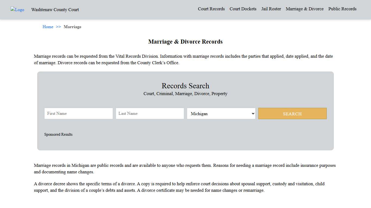Open the Marriage & Divorce section
This screenshot has width=371, height=208.
(x=304, y=9)
